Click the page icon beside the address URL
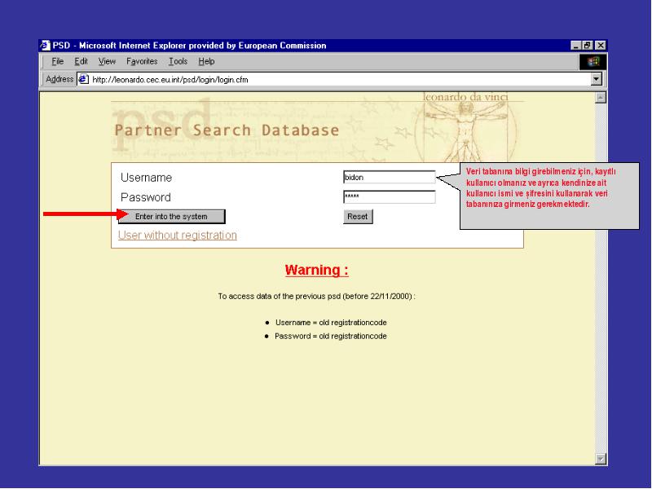The width and height of the screenshot is (652, 489). coord(84,79)
